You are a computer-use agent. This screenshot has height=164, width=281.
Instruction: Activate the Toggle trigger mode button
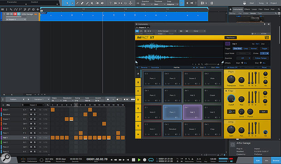tap(264, 49)
